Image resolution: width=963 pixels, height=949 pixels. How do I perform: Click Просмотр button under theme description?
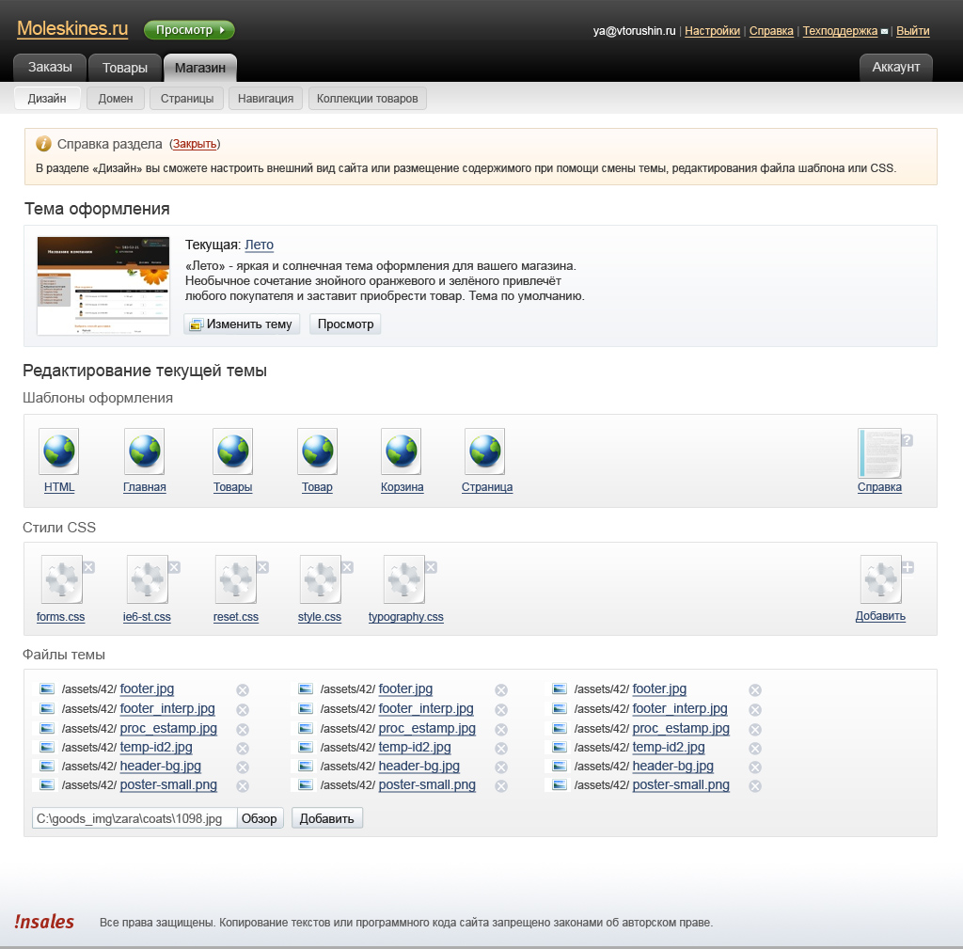coord(345,324)
